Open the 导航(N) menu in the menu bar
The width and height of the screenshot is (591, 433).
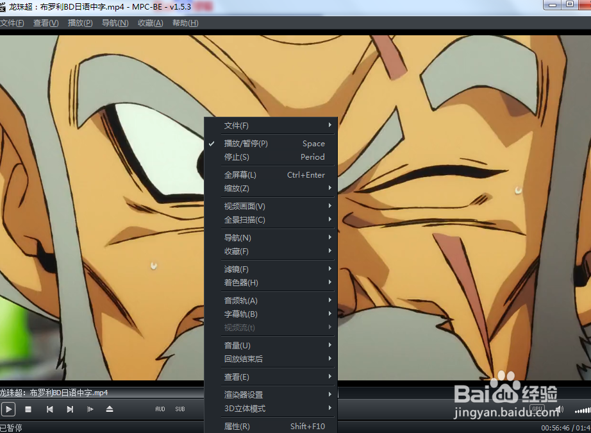(x=115, y=23)
